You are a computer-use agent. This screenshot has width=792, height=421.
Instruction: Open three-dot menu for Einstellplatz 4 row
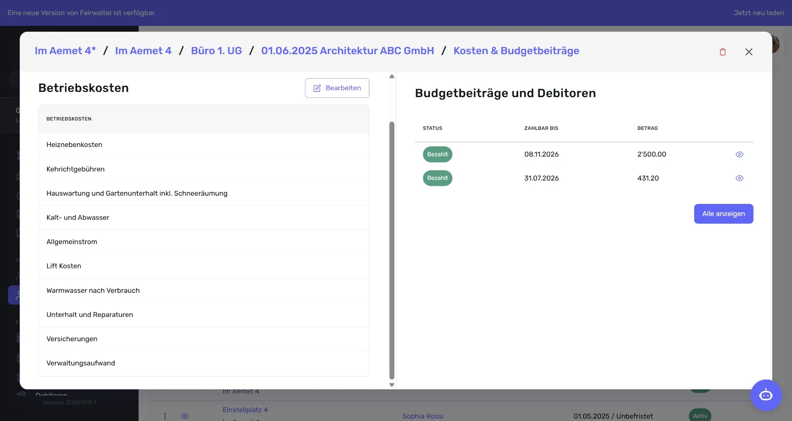[165, 416]
